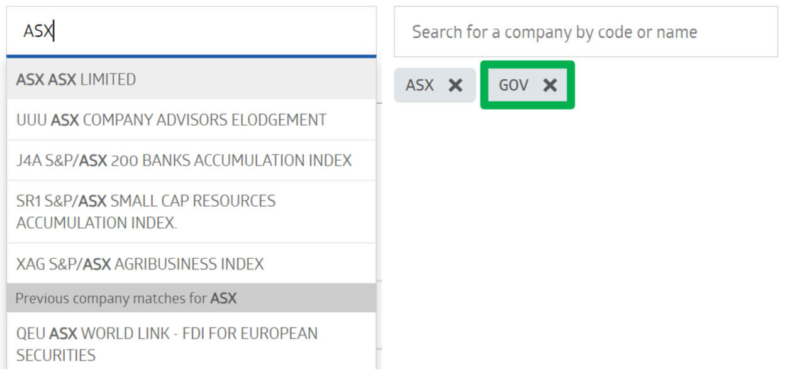Click 'SECURITIES' line of the QEU entry
This screenshot has height=370, width=785.
pos(56,355)
